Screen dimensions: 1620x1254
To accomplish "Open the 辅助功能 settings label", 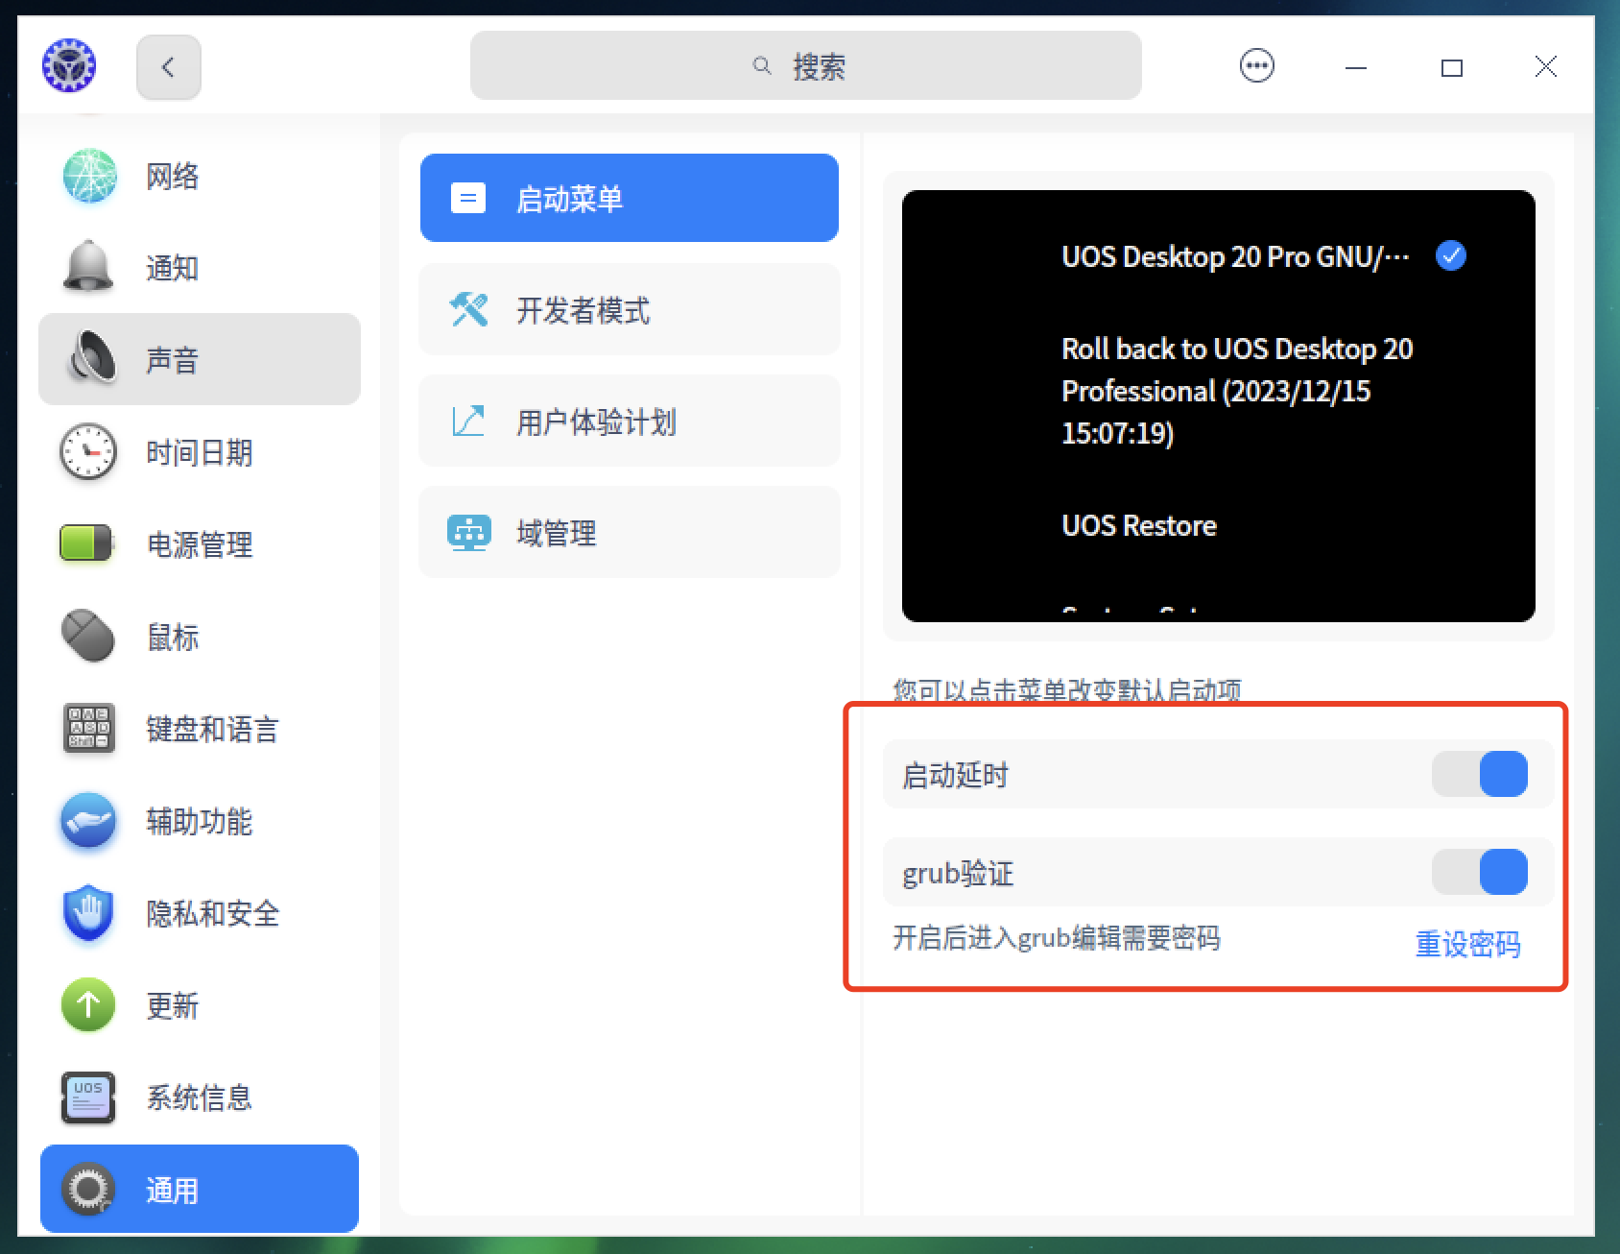I will coord(200,821).
